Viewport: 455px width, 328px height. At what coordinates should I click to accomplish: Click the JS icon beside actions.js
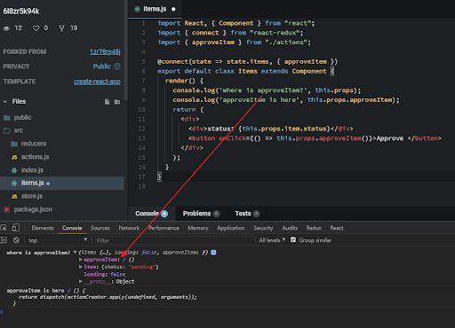point(14,158)
